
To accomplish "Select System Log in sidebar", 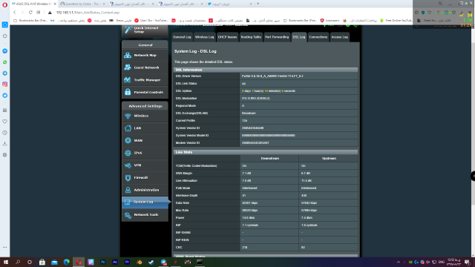I will tap(145, 202).
